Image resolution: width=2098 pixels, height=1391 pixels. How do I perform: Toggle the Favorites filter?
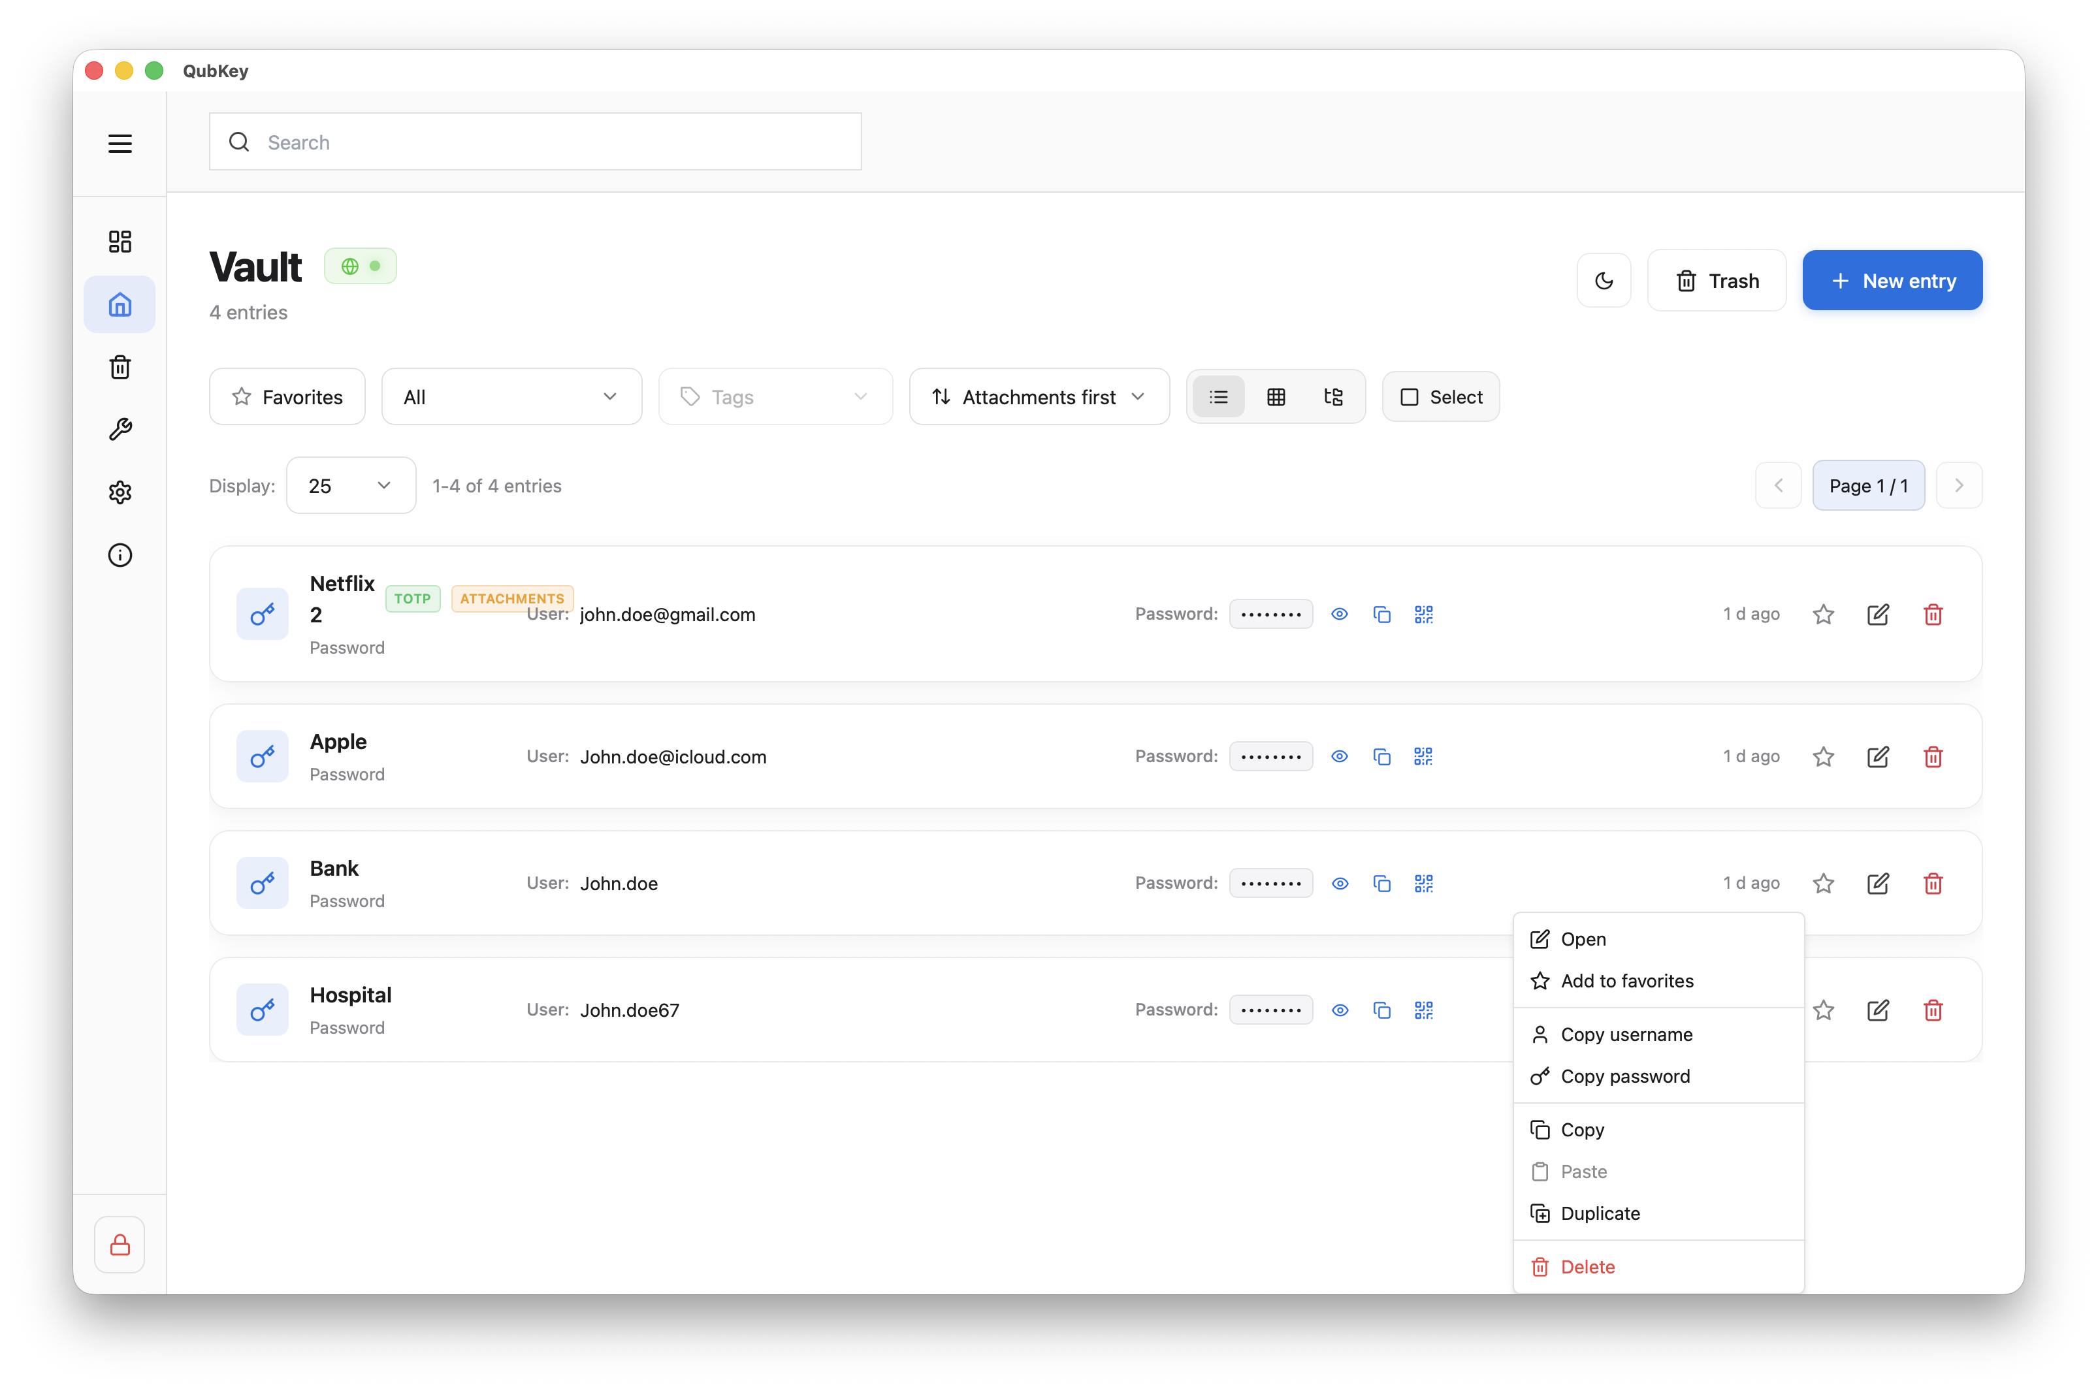pos(287,396)
